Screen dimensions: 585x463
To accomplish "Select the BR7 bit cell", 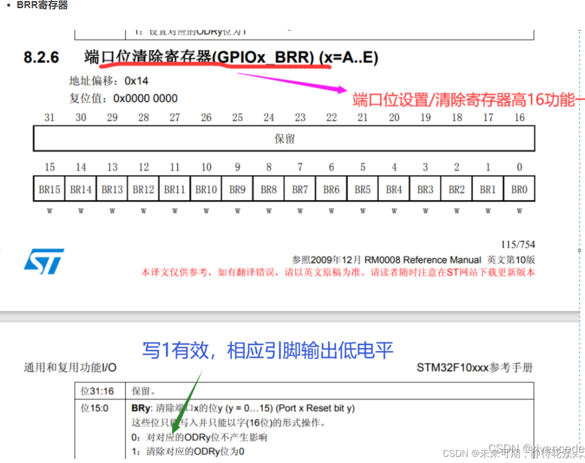I will [300, 189].
